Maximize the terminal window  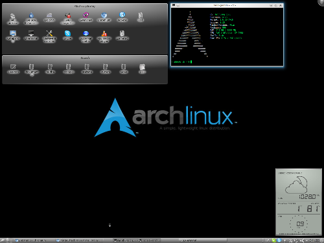(x=276, y=5)
